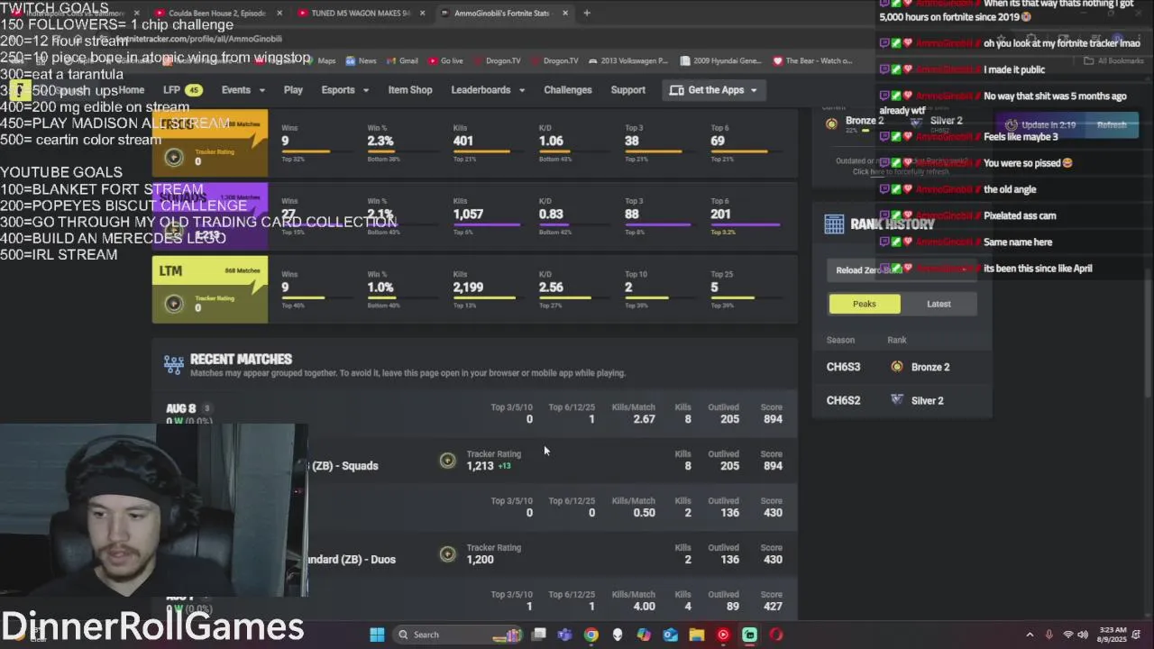The image size is (1154, 649).
Task: Open Task View in the taskbar
Action: pos(538,635)
